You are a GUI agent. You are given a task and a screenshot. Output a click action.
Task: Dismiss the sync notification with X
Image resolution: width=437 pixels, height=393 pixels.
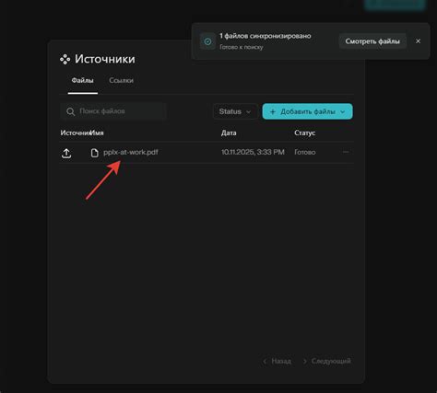click(418, 41)
